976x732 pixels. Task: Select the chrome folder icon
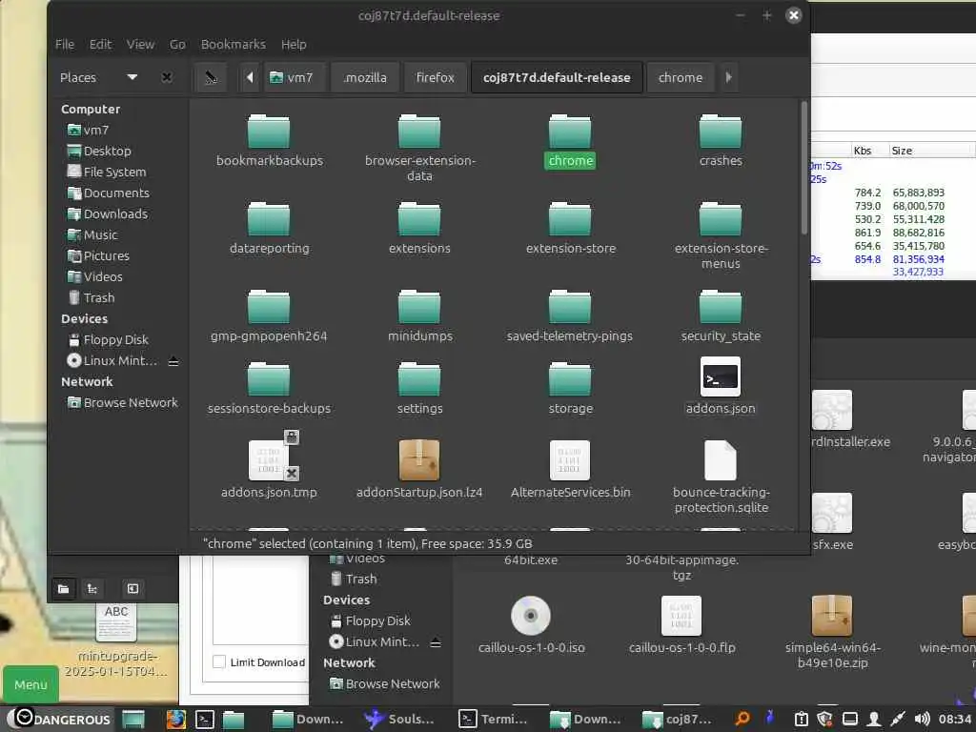click(x=570, y=132)
